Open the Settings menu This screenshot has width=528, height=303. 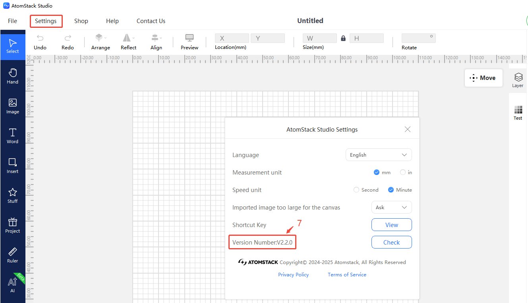pyautogui.click(x=46, y=21)
